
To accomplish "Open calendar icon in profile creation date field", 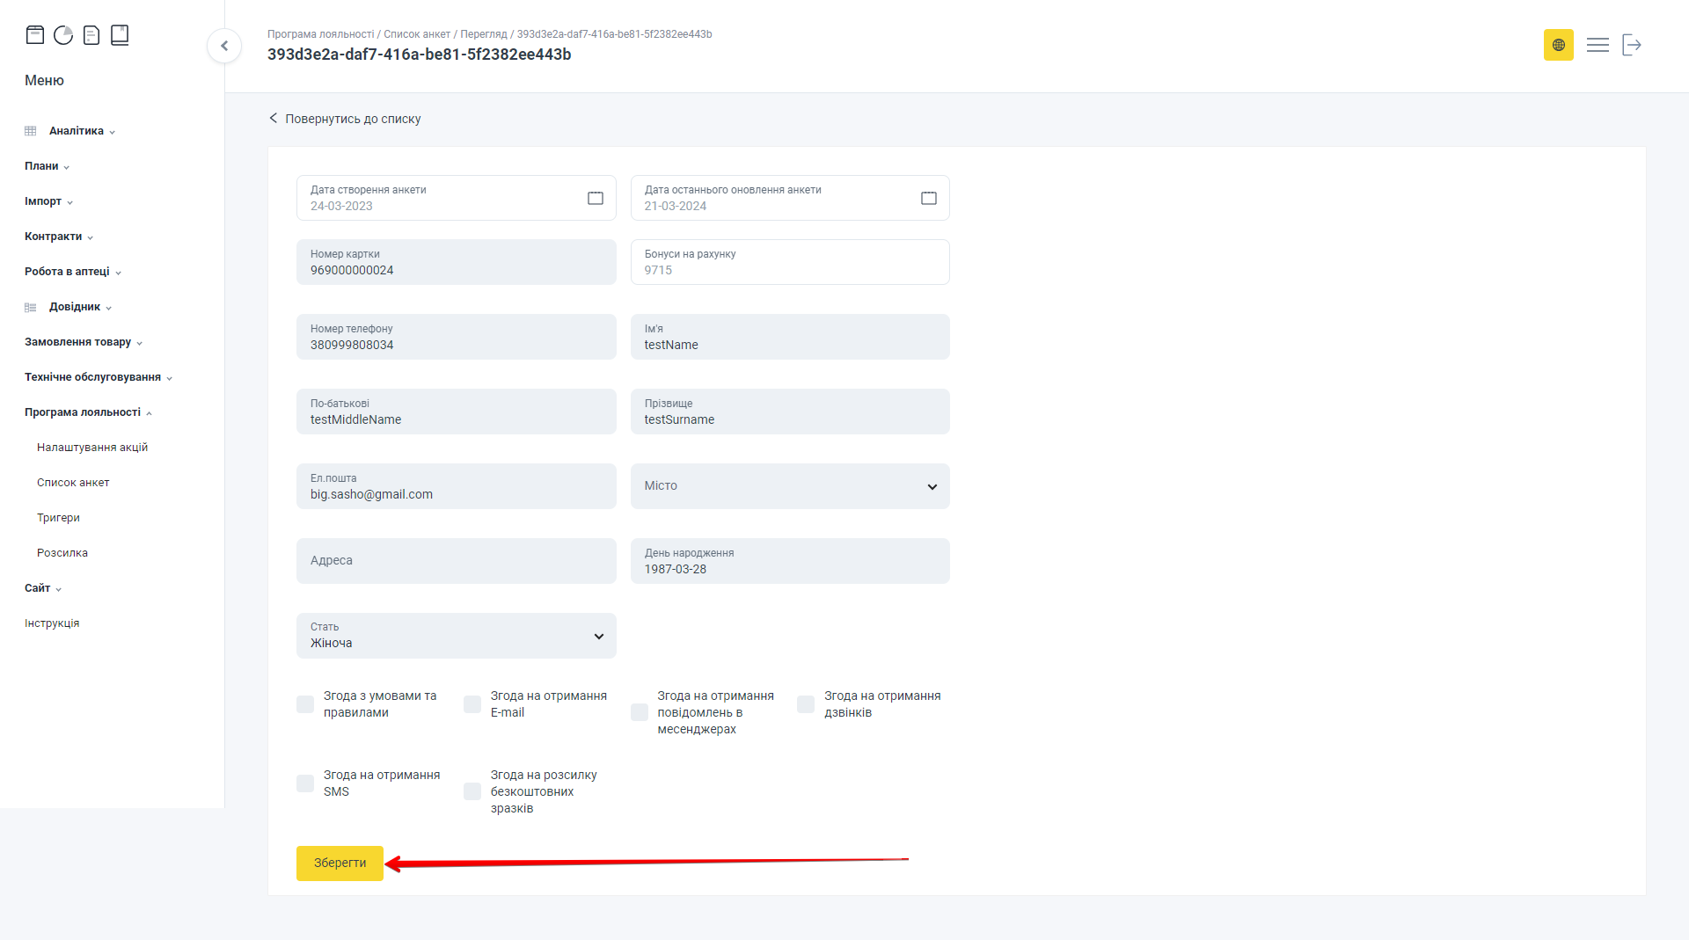I will point(596,198).
